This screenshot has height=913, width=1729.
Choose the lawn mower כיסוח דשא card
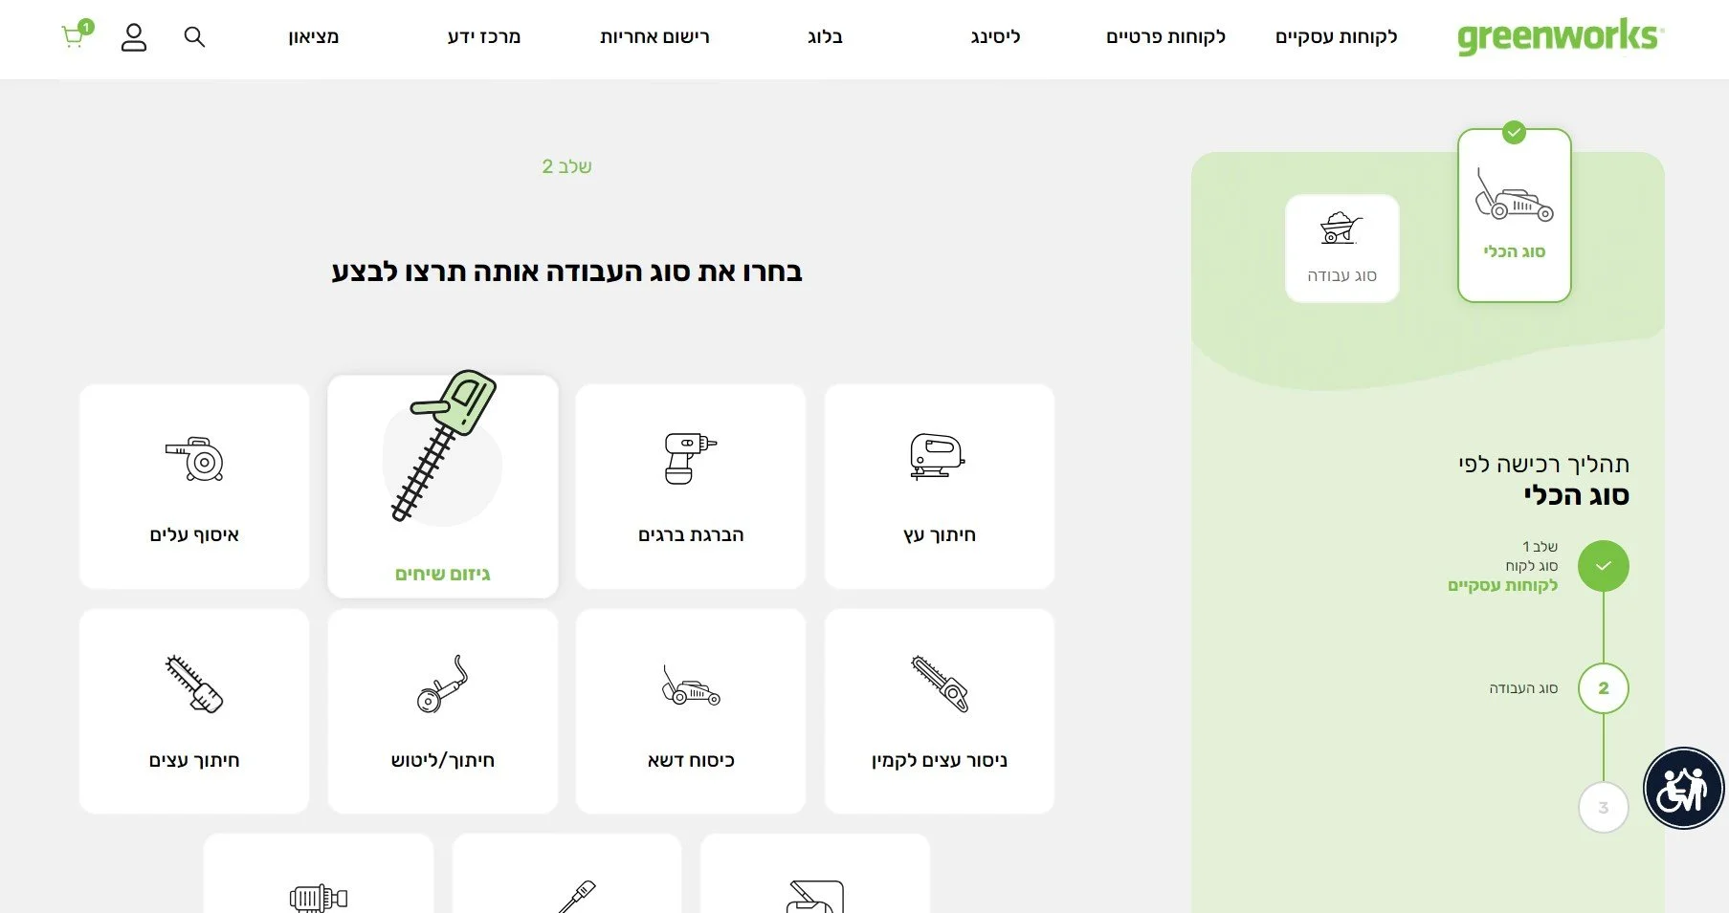(691, 711)
